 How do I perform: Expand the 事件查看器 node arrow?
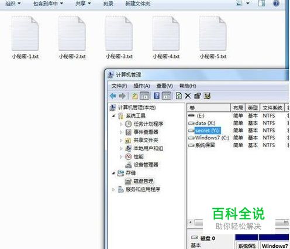pos(121,132)
